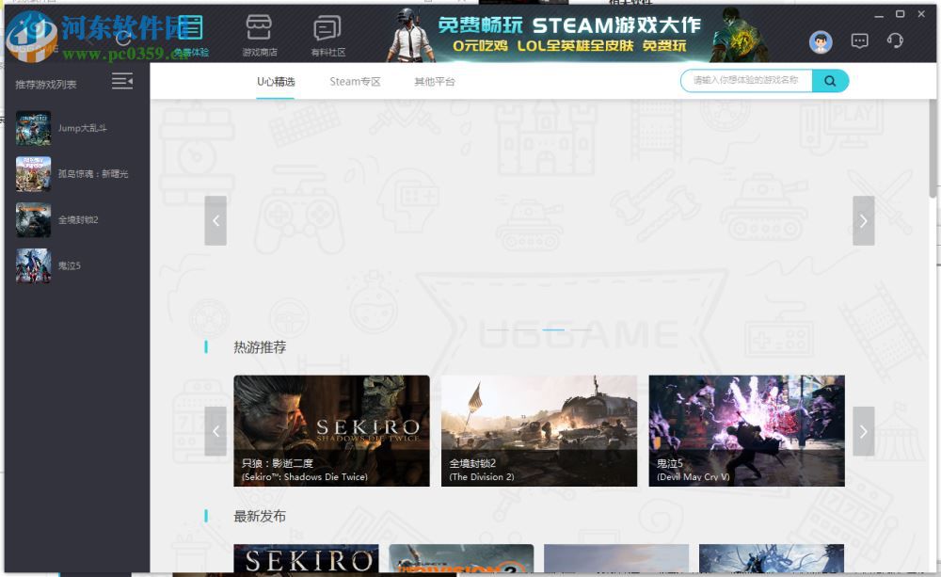The height and width of the screenshot is (577, 941).
Task: Go to previous banner slide
Action: (x=215, y=220)
